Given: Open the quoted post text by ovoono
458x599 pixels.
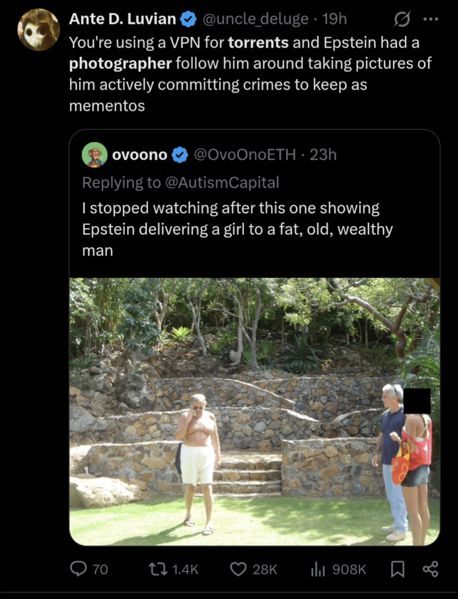Looking at the screenshot, I should (237, 229).
